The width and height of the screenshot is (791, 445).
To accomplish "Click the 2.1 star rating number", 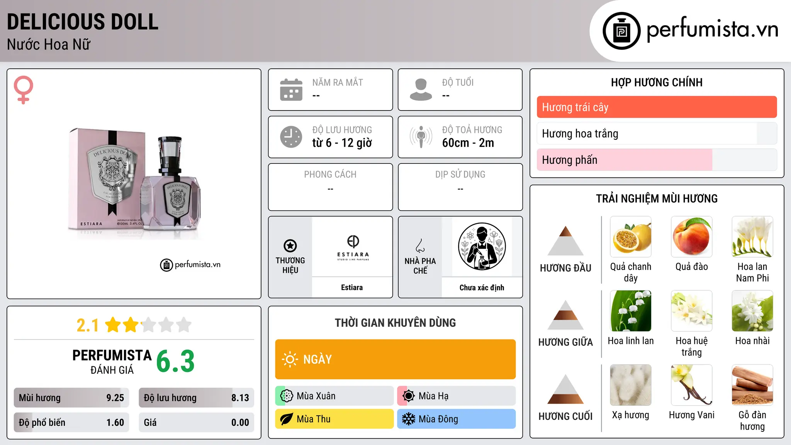I will [x=88, y=325].
